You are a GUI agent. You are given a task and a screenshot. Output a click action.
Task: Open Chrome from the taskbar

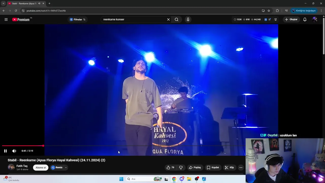(174, 179)
